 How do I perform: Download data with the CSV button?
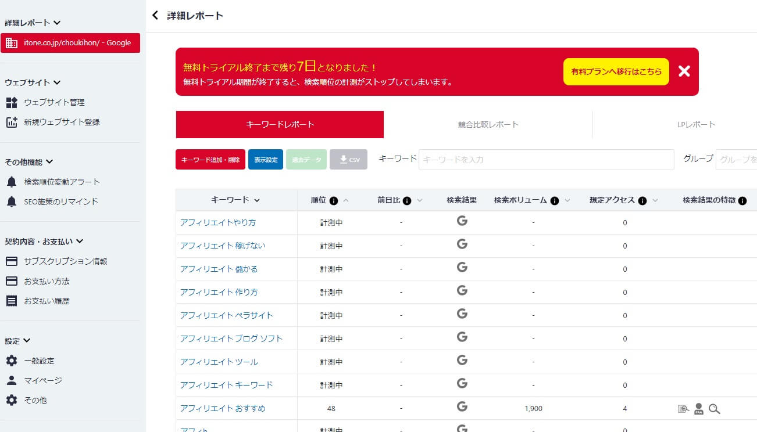(348, 160)
